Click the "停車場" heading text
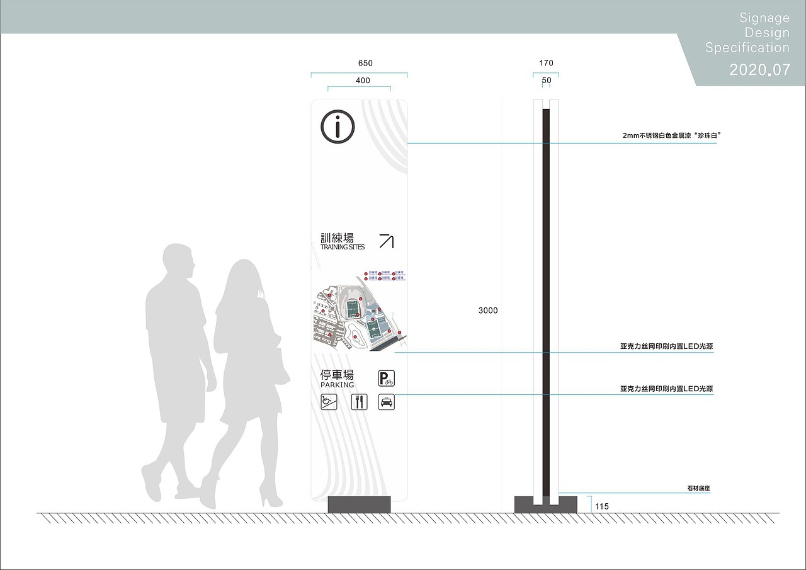The width and height of the screenshot is (806, 570). click(337, 375)
